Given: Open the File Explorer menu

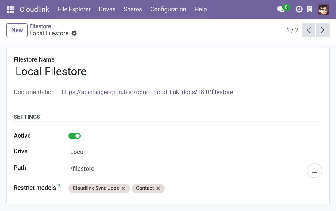Looking at the screenshot, I should click(x=74, y=10).
